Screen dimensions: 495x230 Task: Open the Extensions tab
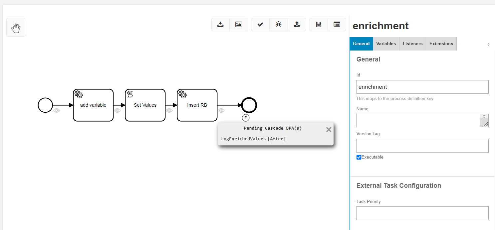(x=441, y=44)
